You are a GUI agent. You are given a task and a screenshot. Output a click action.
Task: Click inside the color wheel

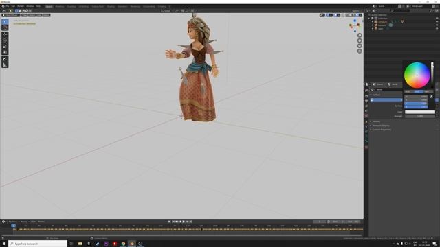[417, 75]
